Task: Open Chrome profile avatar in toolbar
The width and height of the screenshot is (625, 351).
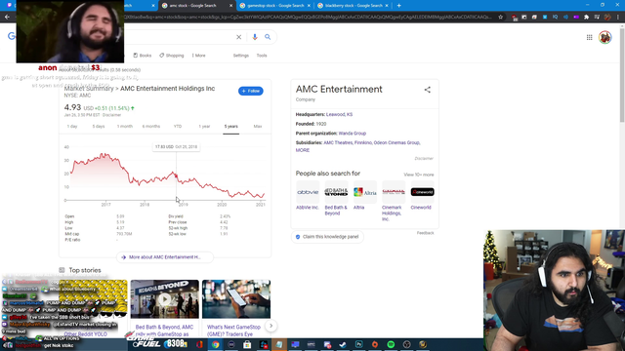Action: tap(607, 18)
